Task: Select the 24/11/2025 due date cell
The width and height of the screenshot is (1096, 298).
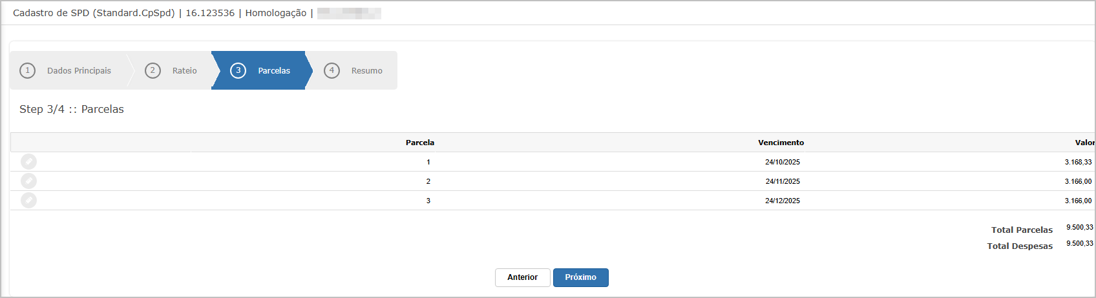Action: tap(783, 181)
